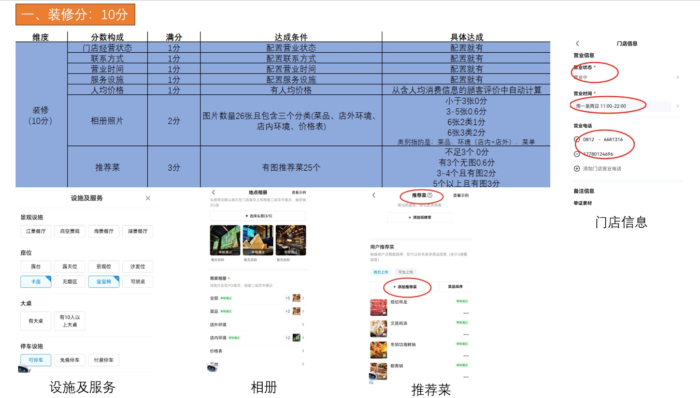The height and width of the screenshot is (398, 700).
Task: Click the slide heading 一、装修分：10分
Action: [75, 14]
